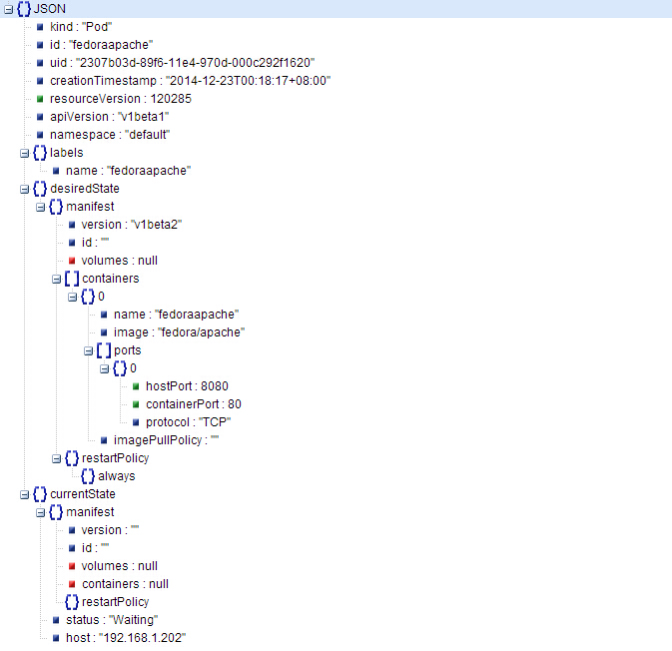Screen dimensions: 672x651
Task: Collapse the containers array under desiredState
Action: [56, 279]
